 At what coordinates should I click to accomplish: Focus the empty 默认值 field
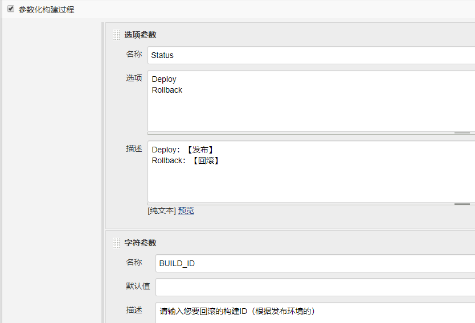[315, 287]
